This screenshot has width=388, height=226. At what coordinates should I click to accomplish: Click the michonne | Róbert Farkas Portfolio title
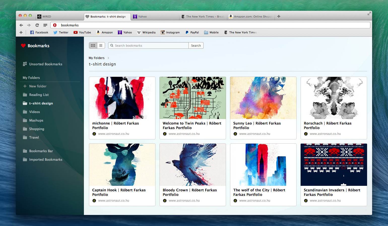click(x=115, y=126)
